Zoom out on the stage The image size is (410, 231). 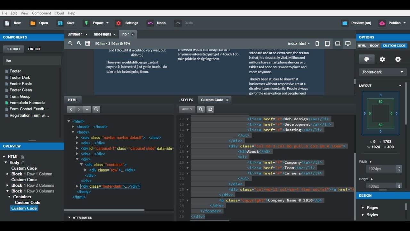click(x=79, y=43)
